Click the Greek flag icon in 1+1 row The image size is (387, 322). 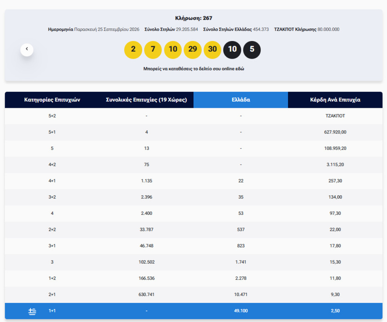pos(32,311)
